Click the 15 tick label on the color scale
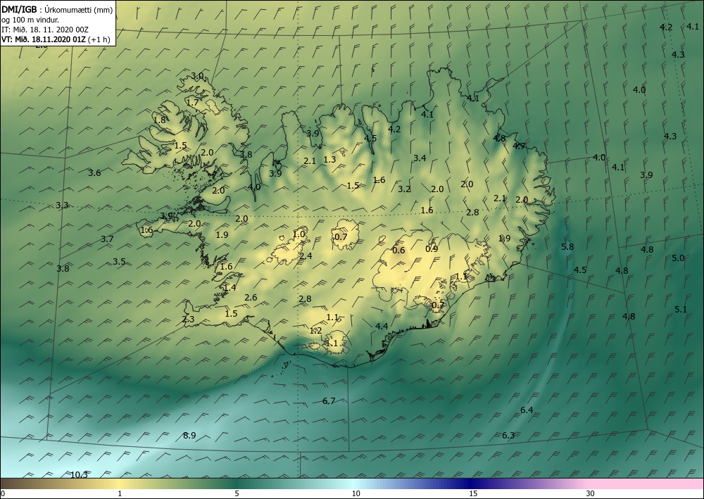 473,493
